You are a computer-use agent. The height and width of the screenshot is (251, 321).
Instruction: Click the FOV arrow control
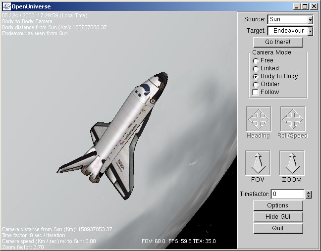pyautogui.click(x=258, y=163)
